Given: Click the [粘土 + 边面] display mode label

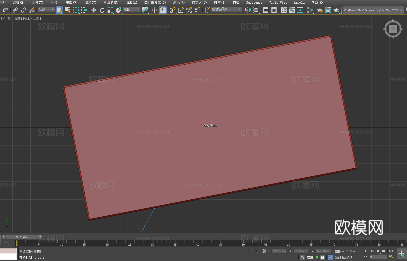Looking at the screenshot, I should (x=32, y=18).
